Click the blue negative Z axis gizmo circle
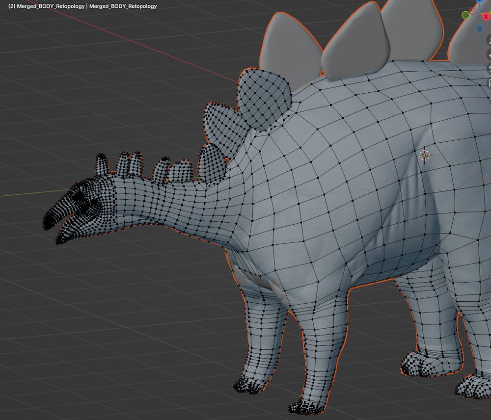The width and height of the screenshot is (491, 420). pos(479,29)
